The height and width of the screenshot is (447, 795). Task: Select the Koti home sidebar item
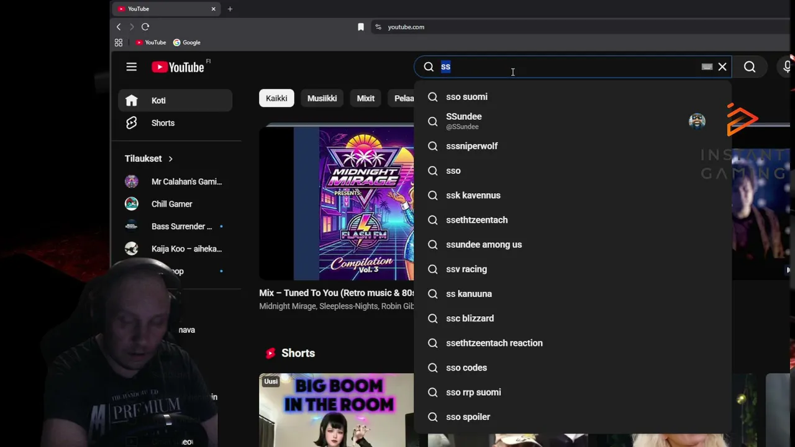point(175,100)
